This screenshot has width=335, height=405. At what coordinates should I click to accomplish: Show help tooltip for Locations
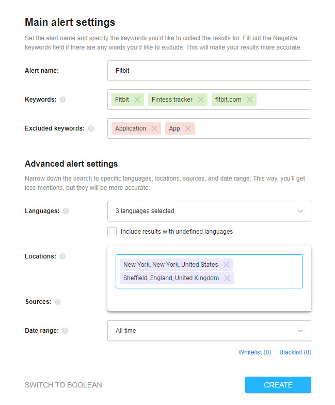[x=62, y=256]
